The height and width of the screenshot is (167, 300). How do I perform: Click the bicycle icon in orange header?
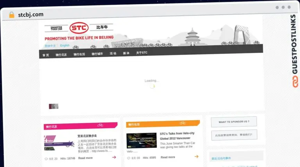click(182, 123)
